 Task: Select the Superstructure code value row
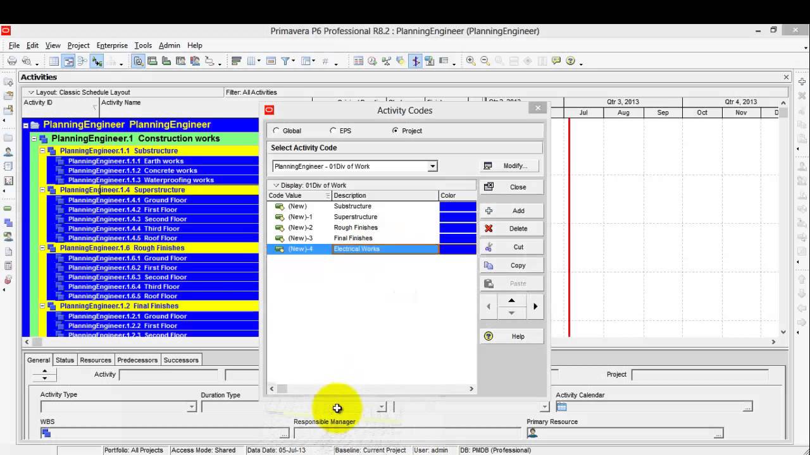pyautogui.click(x=371, y=217)
